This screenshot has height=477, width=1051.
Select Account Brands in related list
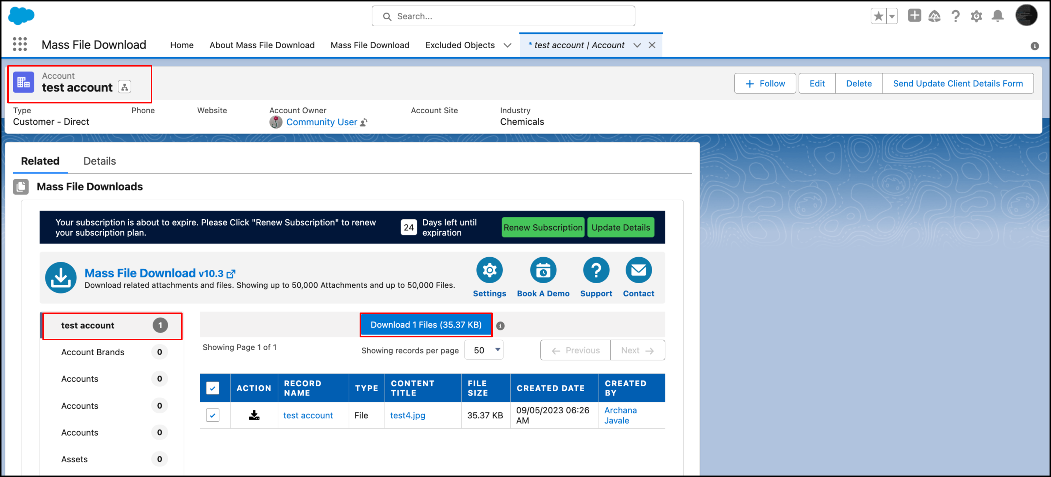point(93,352)
